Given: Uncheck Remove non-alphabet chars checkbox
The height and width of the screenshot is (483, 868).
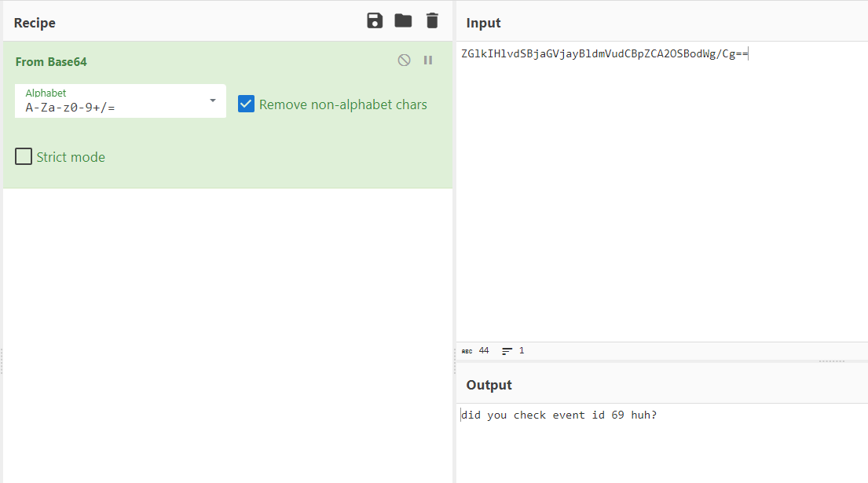Looking at the screenshot, I should pos(247,104).
